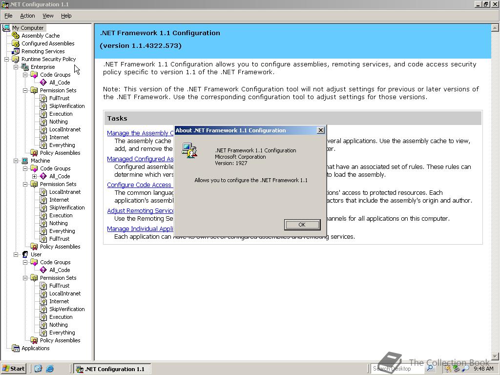This screenshot has height=375, width=500.
Task: Click the Configured Assemblies icon
Action: [16, 43]
